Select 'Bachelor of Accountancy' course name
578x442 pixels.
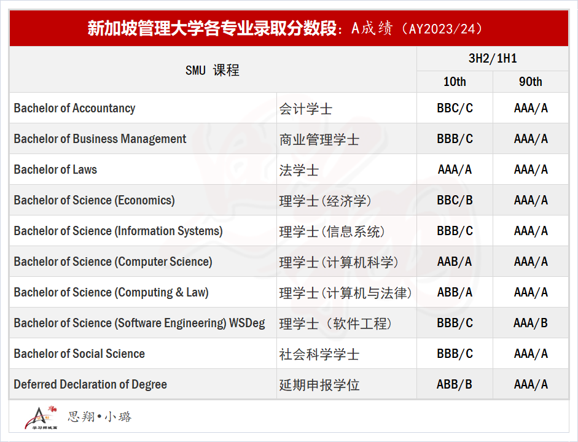point(74,108)
